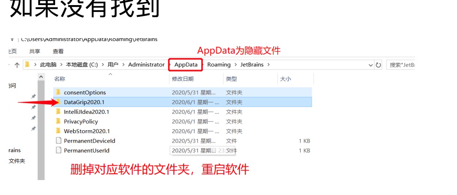457x195 pixels.
Task: Expand the chevron after 此电脑
Action: tap(61, 65)
